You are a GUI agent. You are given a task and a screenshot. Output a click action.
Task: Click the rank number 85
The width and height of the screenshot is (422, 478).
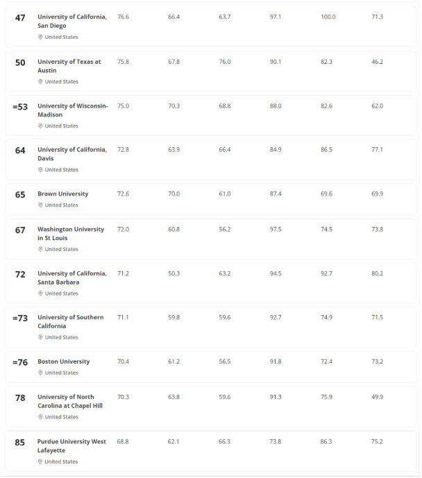[x=20, y=442]
